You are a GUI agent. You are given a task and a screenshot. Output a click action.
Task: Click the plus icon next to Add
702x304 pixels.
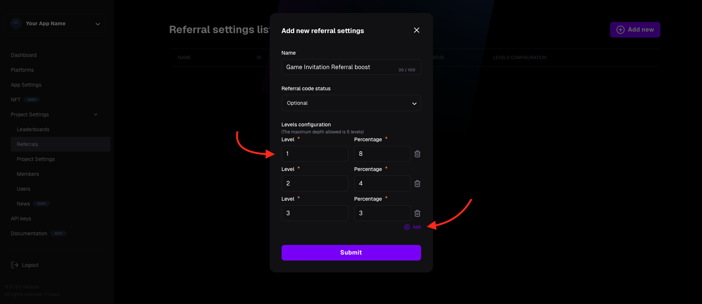coord(407,227)
